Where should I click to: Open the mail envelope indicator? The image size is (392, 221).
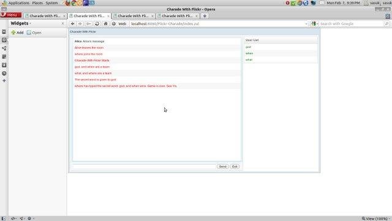(x=322, y=3)
